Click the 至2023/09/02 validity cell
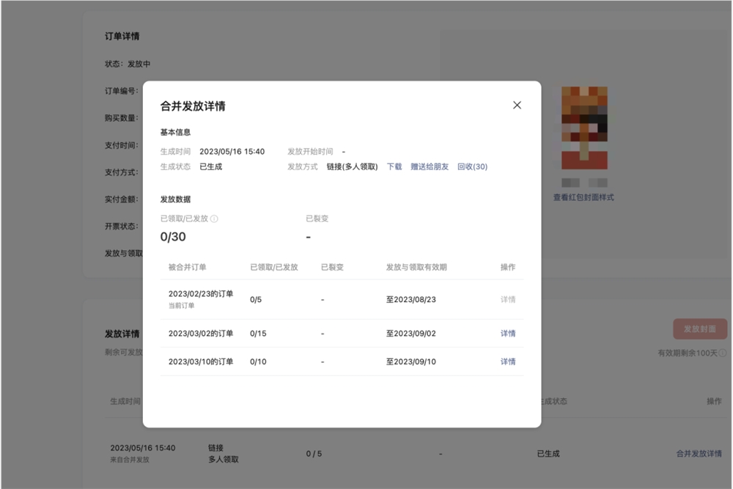 click(411, 334)
